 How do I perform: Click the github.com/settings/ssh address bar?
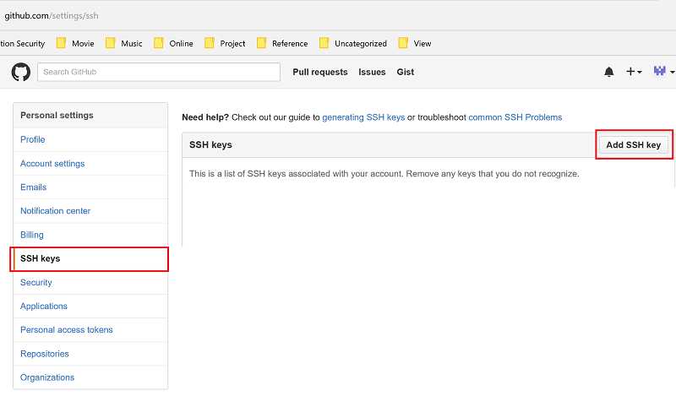pyautogui.click(x=52, y=16)
